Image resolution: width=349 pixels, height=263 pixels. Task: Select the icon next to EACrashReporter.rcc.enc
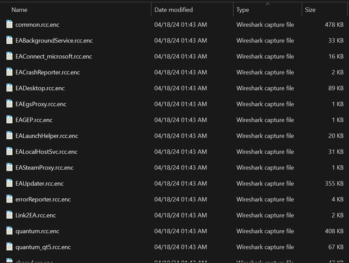9,72
